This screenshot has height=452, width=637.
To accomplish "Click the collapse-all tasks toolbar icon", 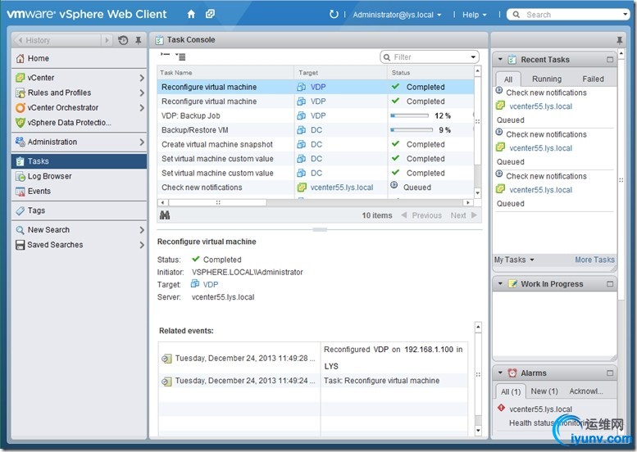I will pos(165,56).
